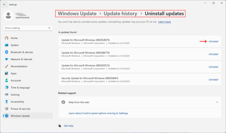Select the KB5048779 update title text
Image resolution: width=226 pixels, height=133 pixels.
tap(85, 53)
